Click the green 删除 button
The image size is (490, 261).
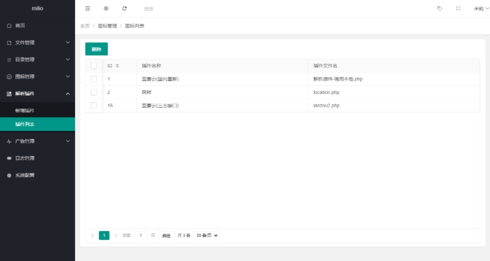[x=96, y=49]
